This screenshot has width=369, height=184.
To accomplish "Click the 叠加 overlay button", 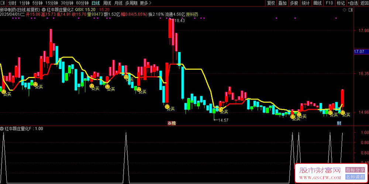I will pos(283,3).
